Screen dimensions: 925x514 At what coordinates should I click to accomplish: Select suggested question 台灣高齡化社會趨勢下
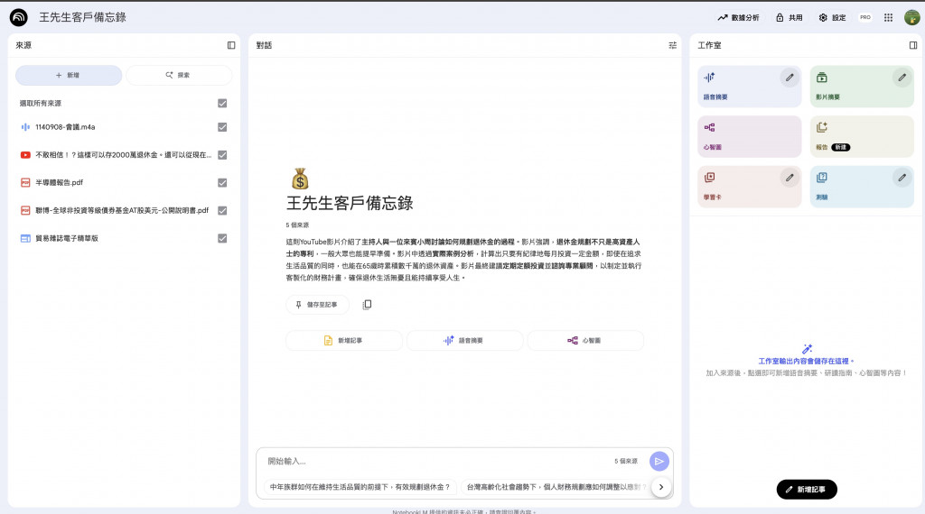click(556, 487)
